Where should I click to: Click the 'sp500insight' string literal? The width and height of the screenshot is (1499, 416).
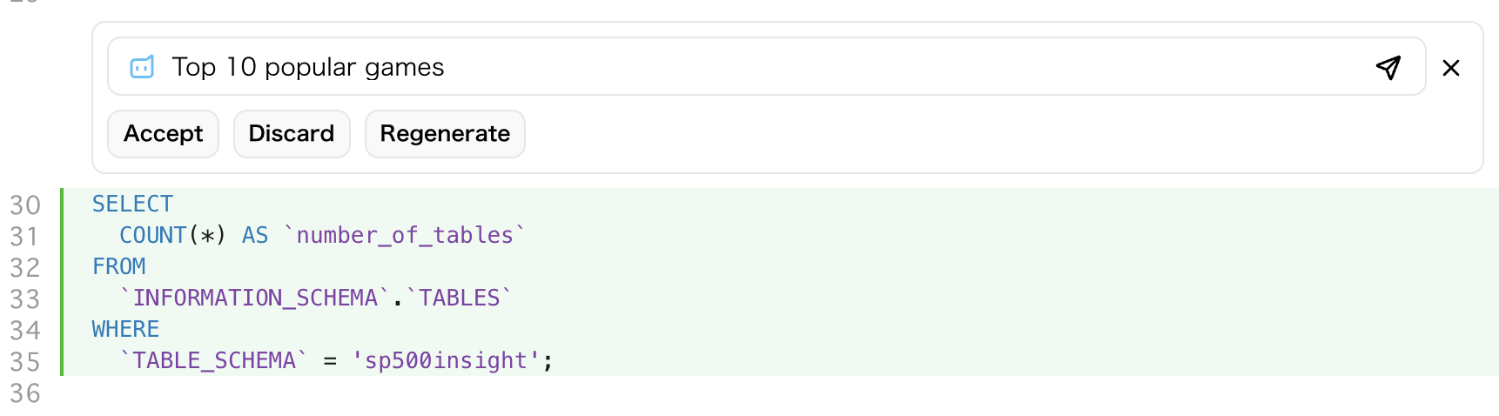click(x=446, y=360)
